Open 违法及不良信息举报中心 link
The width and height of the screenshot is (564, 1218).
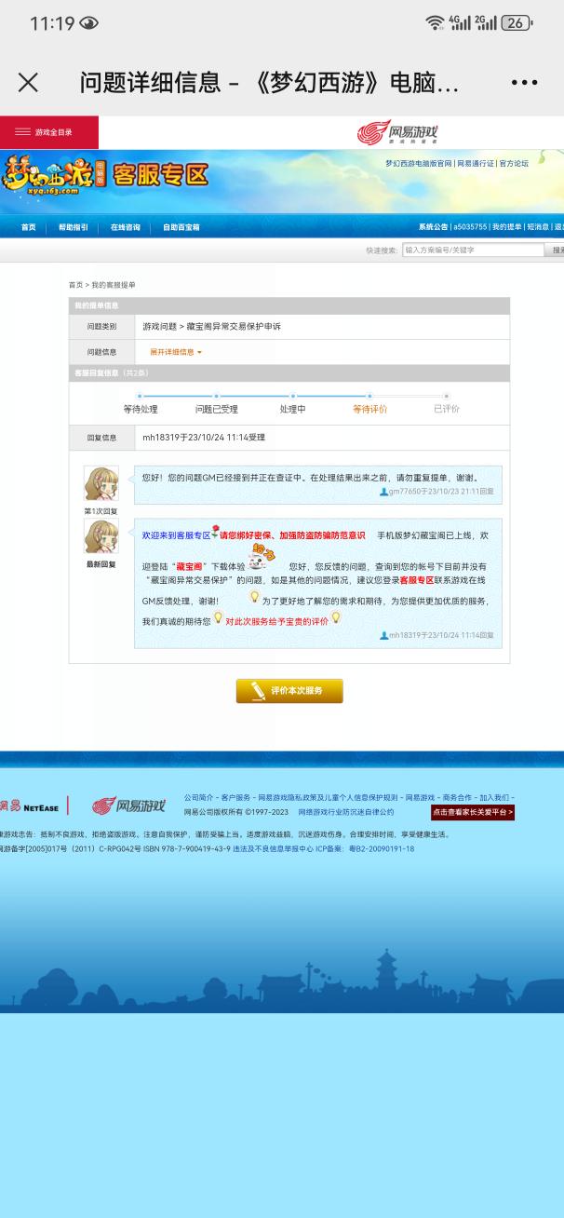click(273, 849)
